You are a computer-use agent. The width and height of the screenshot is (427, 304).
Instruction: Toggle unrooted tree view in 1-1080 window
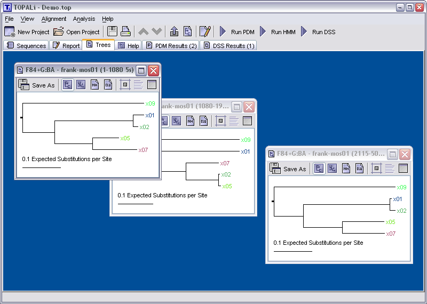(81, 85)
